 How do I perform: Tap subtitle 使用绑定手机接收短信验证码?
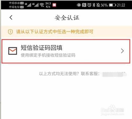48,55
